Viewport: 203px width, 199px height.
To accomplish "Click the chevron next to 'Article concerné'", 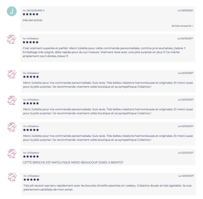I will [192, 26].
